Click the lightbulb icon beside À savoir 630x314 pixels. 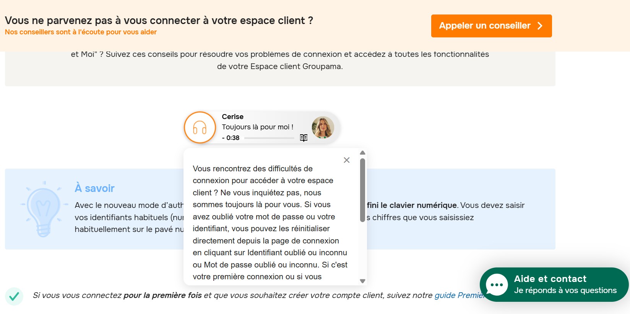[x=43, y=208]
